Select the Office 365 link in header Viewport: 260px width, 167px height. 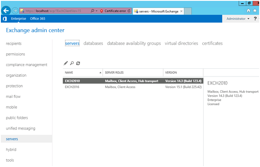[x=38, y=18]
